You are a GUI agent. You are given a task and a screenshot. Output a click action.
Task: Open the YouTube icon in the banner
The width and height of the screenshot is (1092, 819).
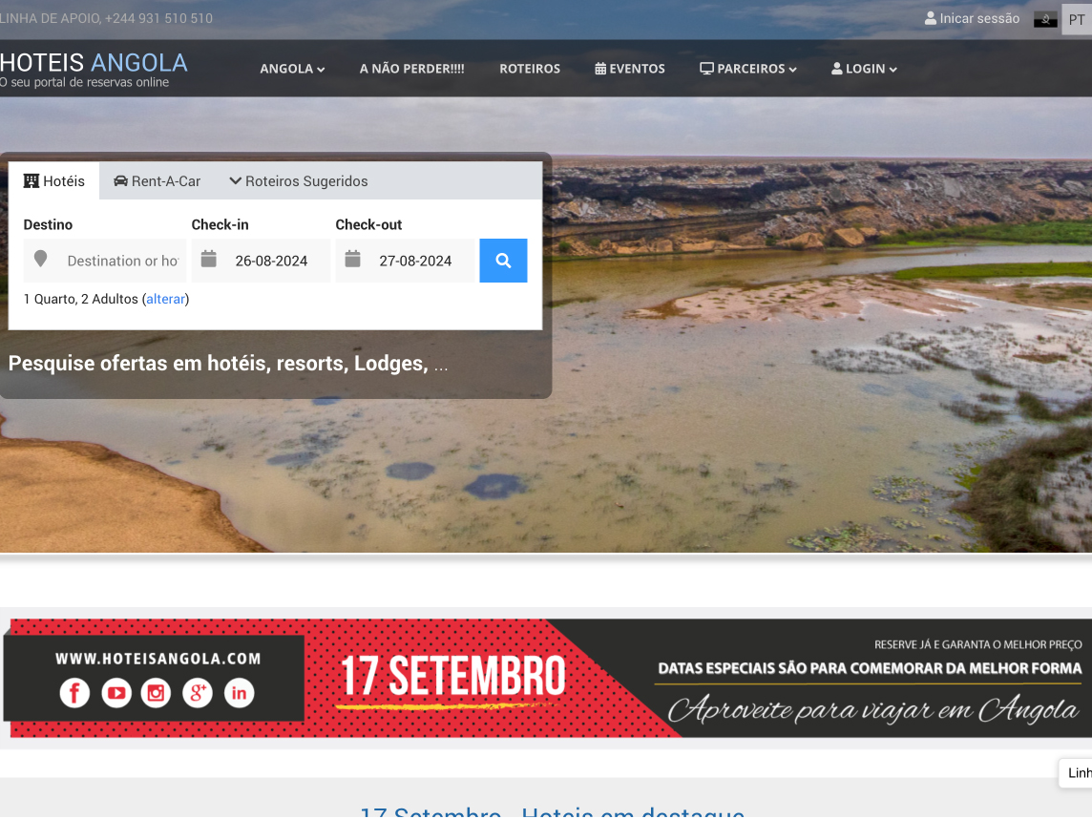click(116, 693)
